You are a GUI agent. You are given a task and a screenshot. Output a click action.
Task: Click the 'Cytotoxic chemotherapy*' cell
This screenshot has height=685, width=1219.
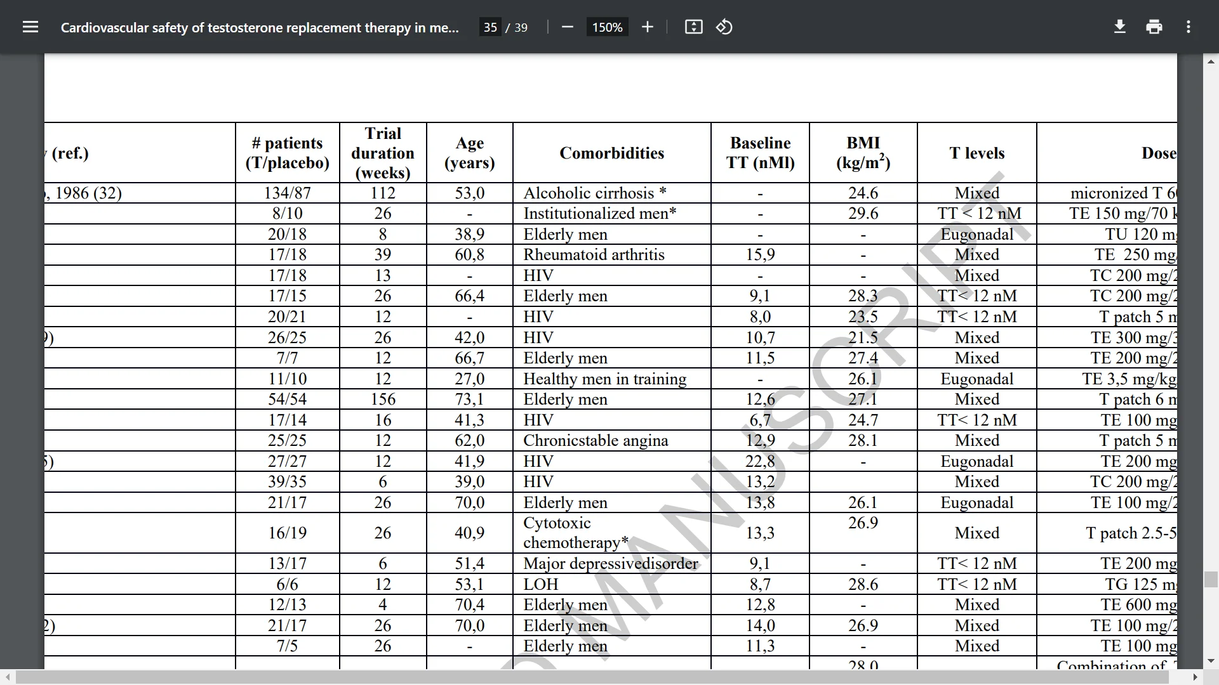(x=612, y=533)
